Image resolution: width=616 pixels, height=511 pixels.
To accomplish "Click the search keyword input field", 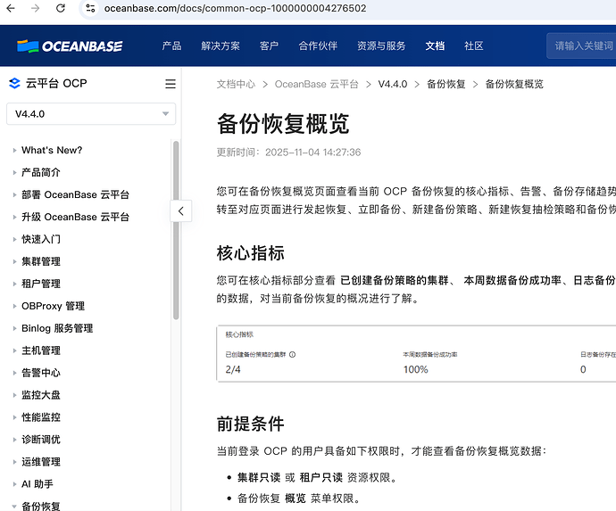I will (584, 46).
